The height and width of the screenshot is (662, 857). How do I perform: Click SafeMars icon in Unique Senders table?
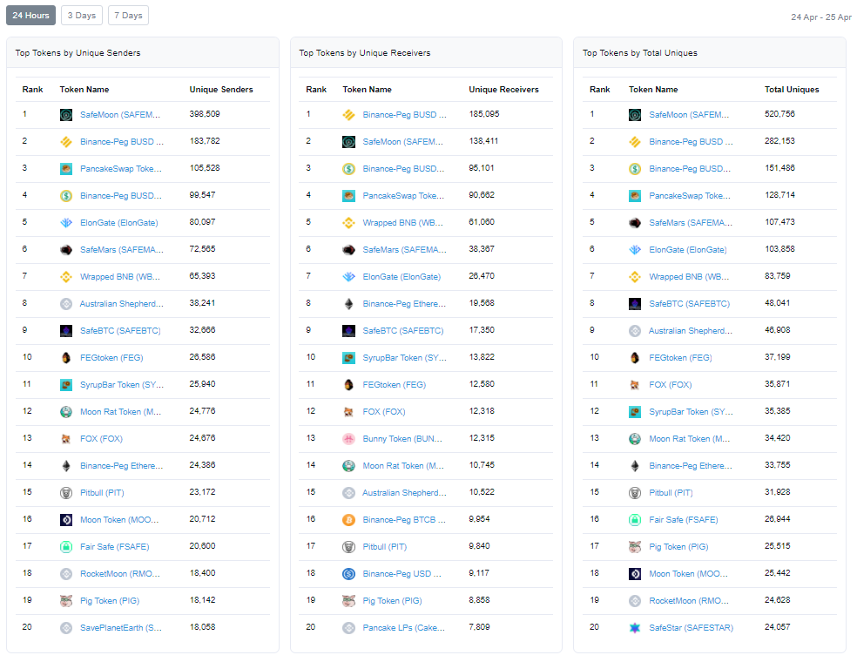coord(66,250)
